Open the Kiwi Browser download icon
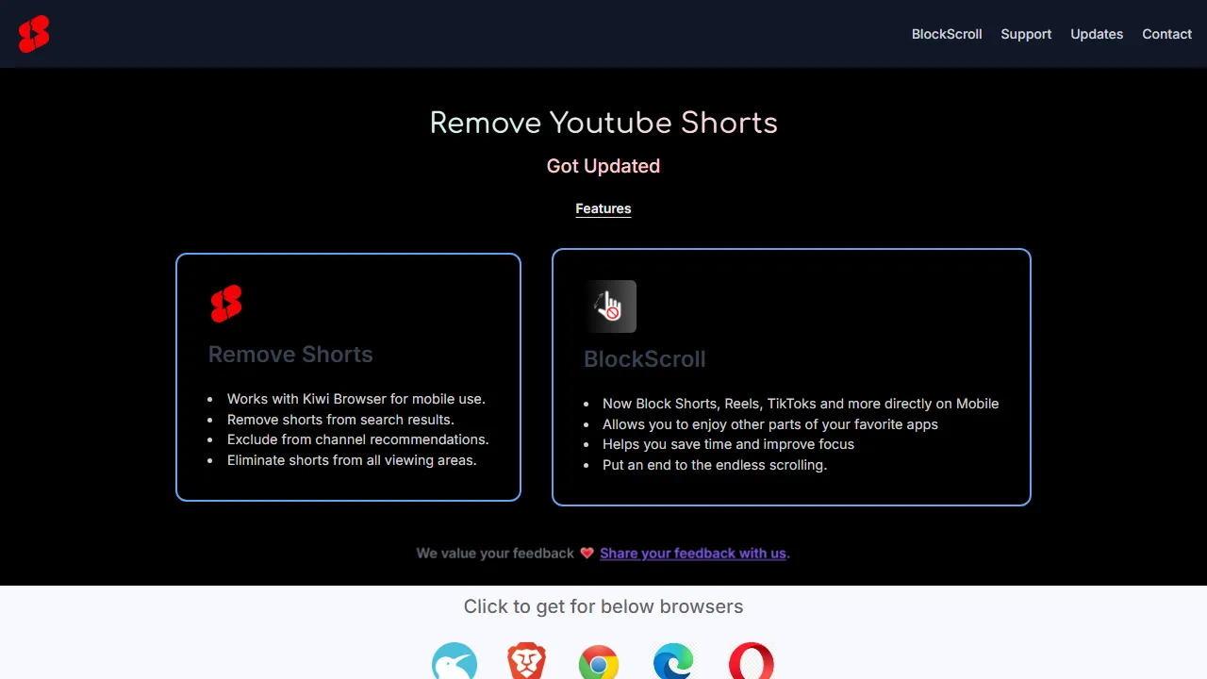This screenshot has height=679, width=1207. point(455,663)
